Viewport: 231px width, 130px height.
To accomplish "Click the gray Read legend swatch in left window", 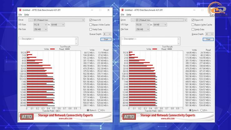I will pyautogui.click(x=67, y=49).
